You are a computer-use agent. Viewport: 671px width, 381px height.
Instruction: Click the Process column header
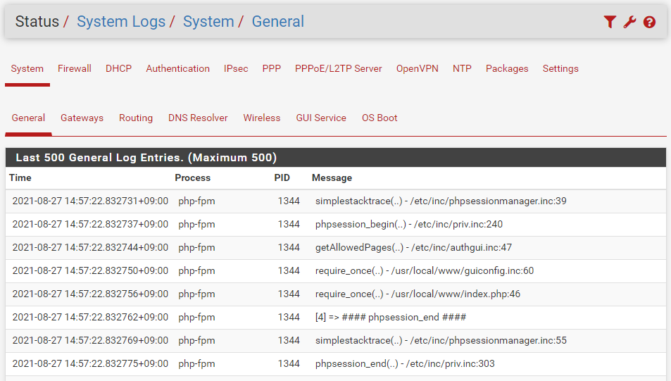tap(193, 177)
